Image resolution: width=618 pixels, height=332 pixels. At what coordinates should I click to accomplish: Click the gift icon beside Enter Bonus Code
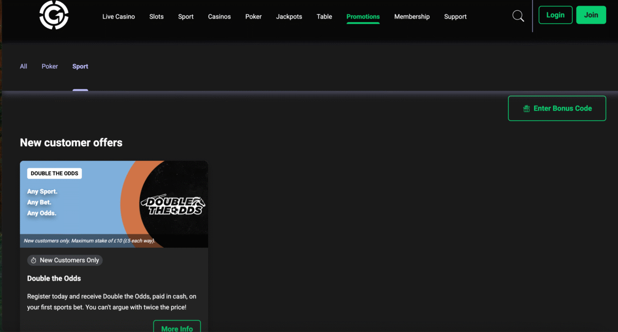tap(526, 108)
